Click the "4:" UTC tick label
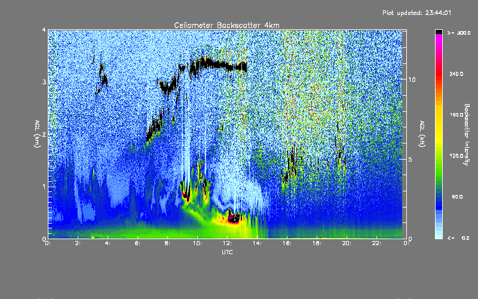478x299 pixels. (108, 243)
